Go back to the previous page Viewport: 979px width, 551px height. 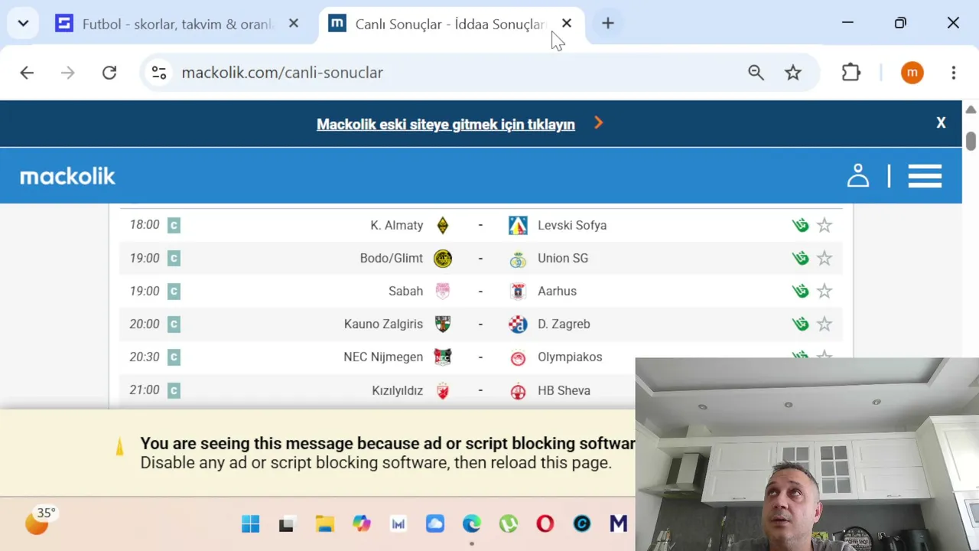click(27, 73)
